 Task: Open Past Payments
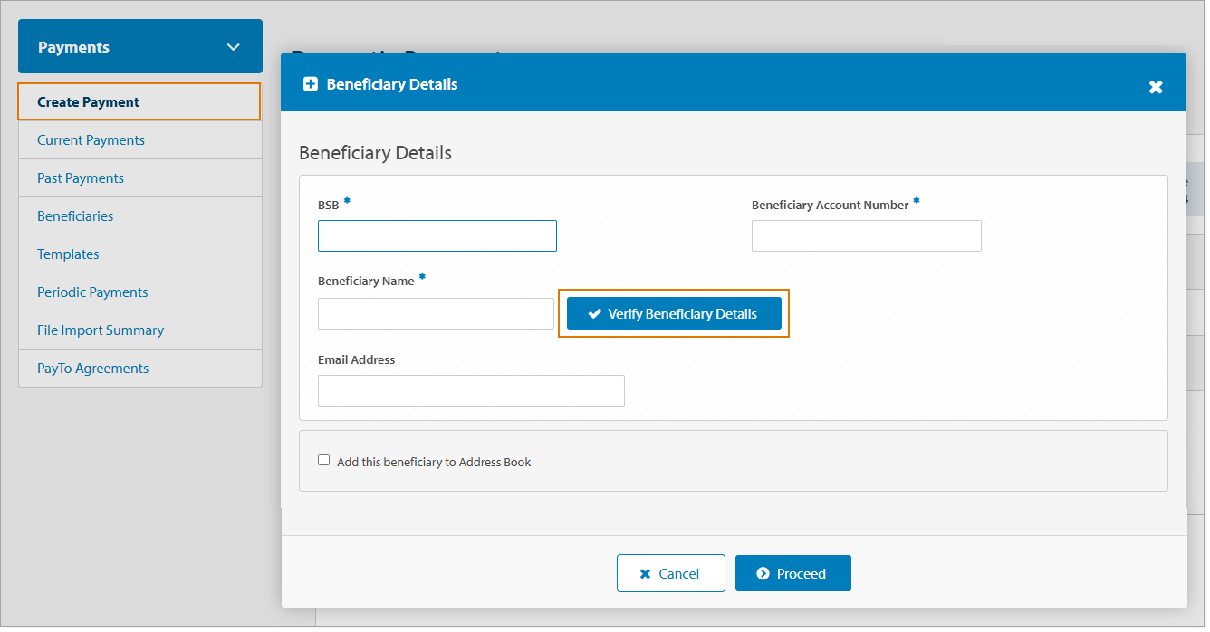(x=80, y=177)
